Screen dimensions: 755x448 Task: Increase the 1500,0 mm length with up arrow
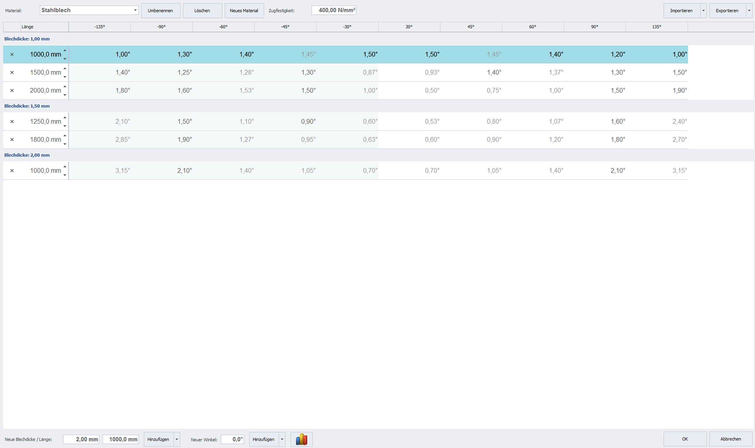pyautogui.click(x=65, y=69)
